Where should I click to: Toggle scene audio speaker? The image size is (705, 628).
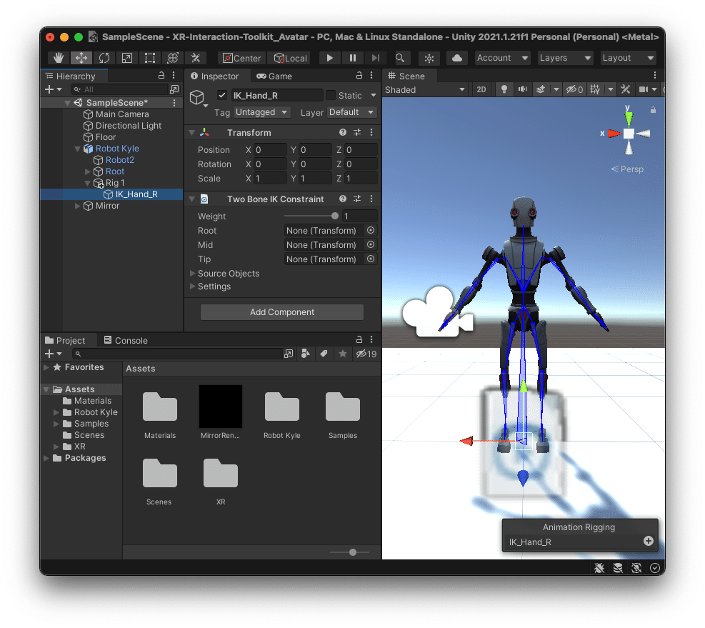(522, 89)
